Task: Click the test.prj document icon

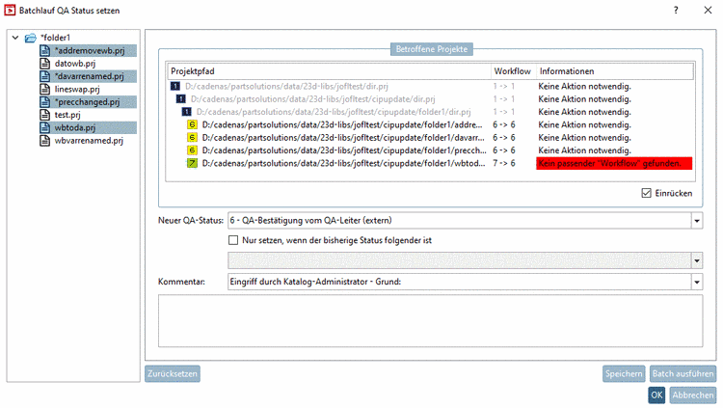Action: click(x=44, y=115)
